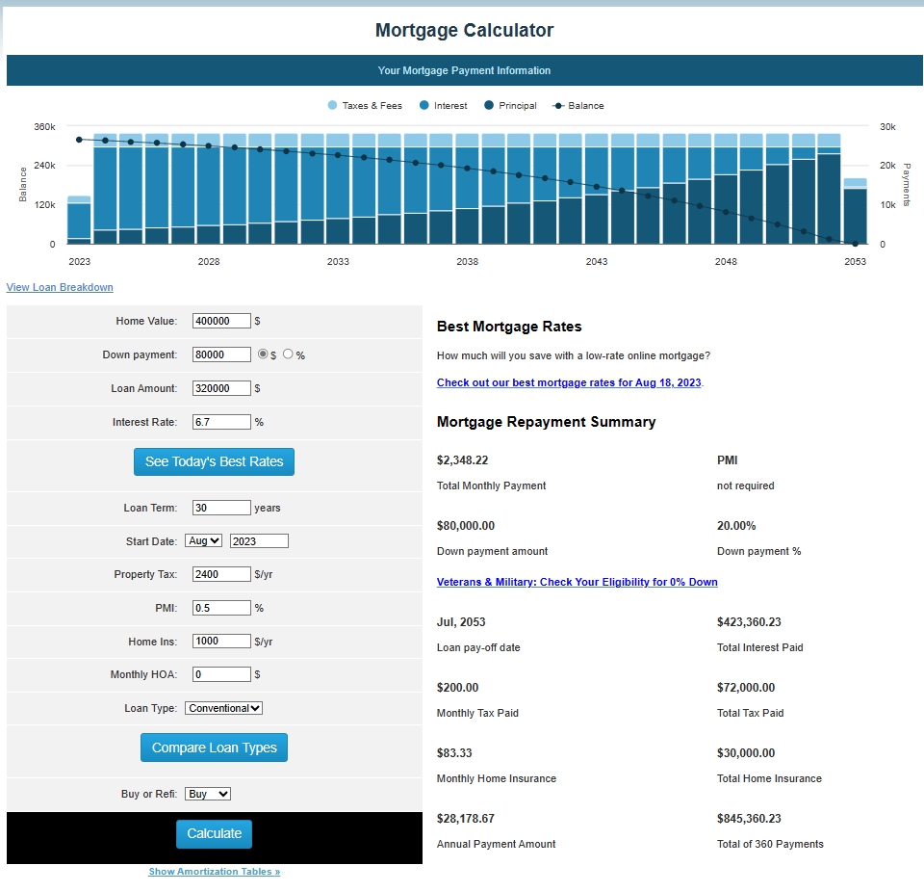This screenshot has height=892, width=924.
Task: Click the Interest Rate field
Action: [x=220, y=421]
